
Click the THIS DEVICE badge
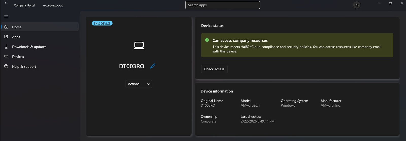(x=102, y=23)
